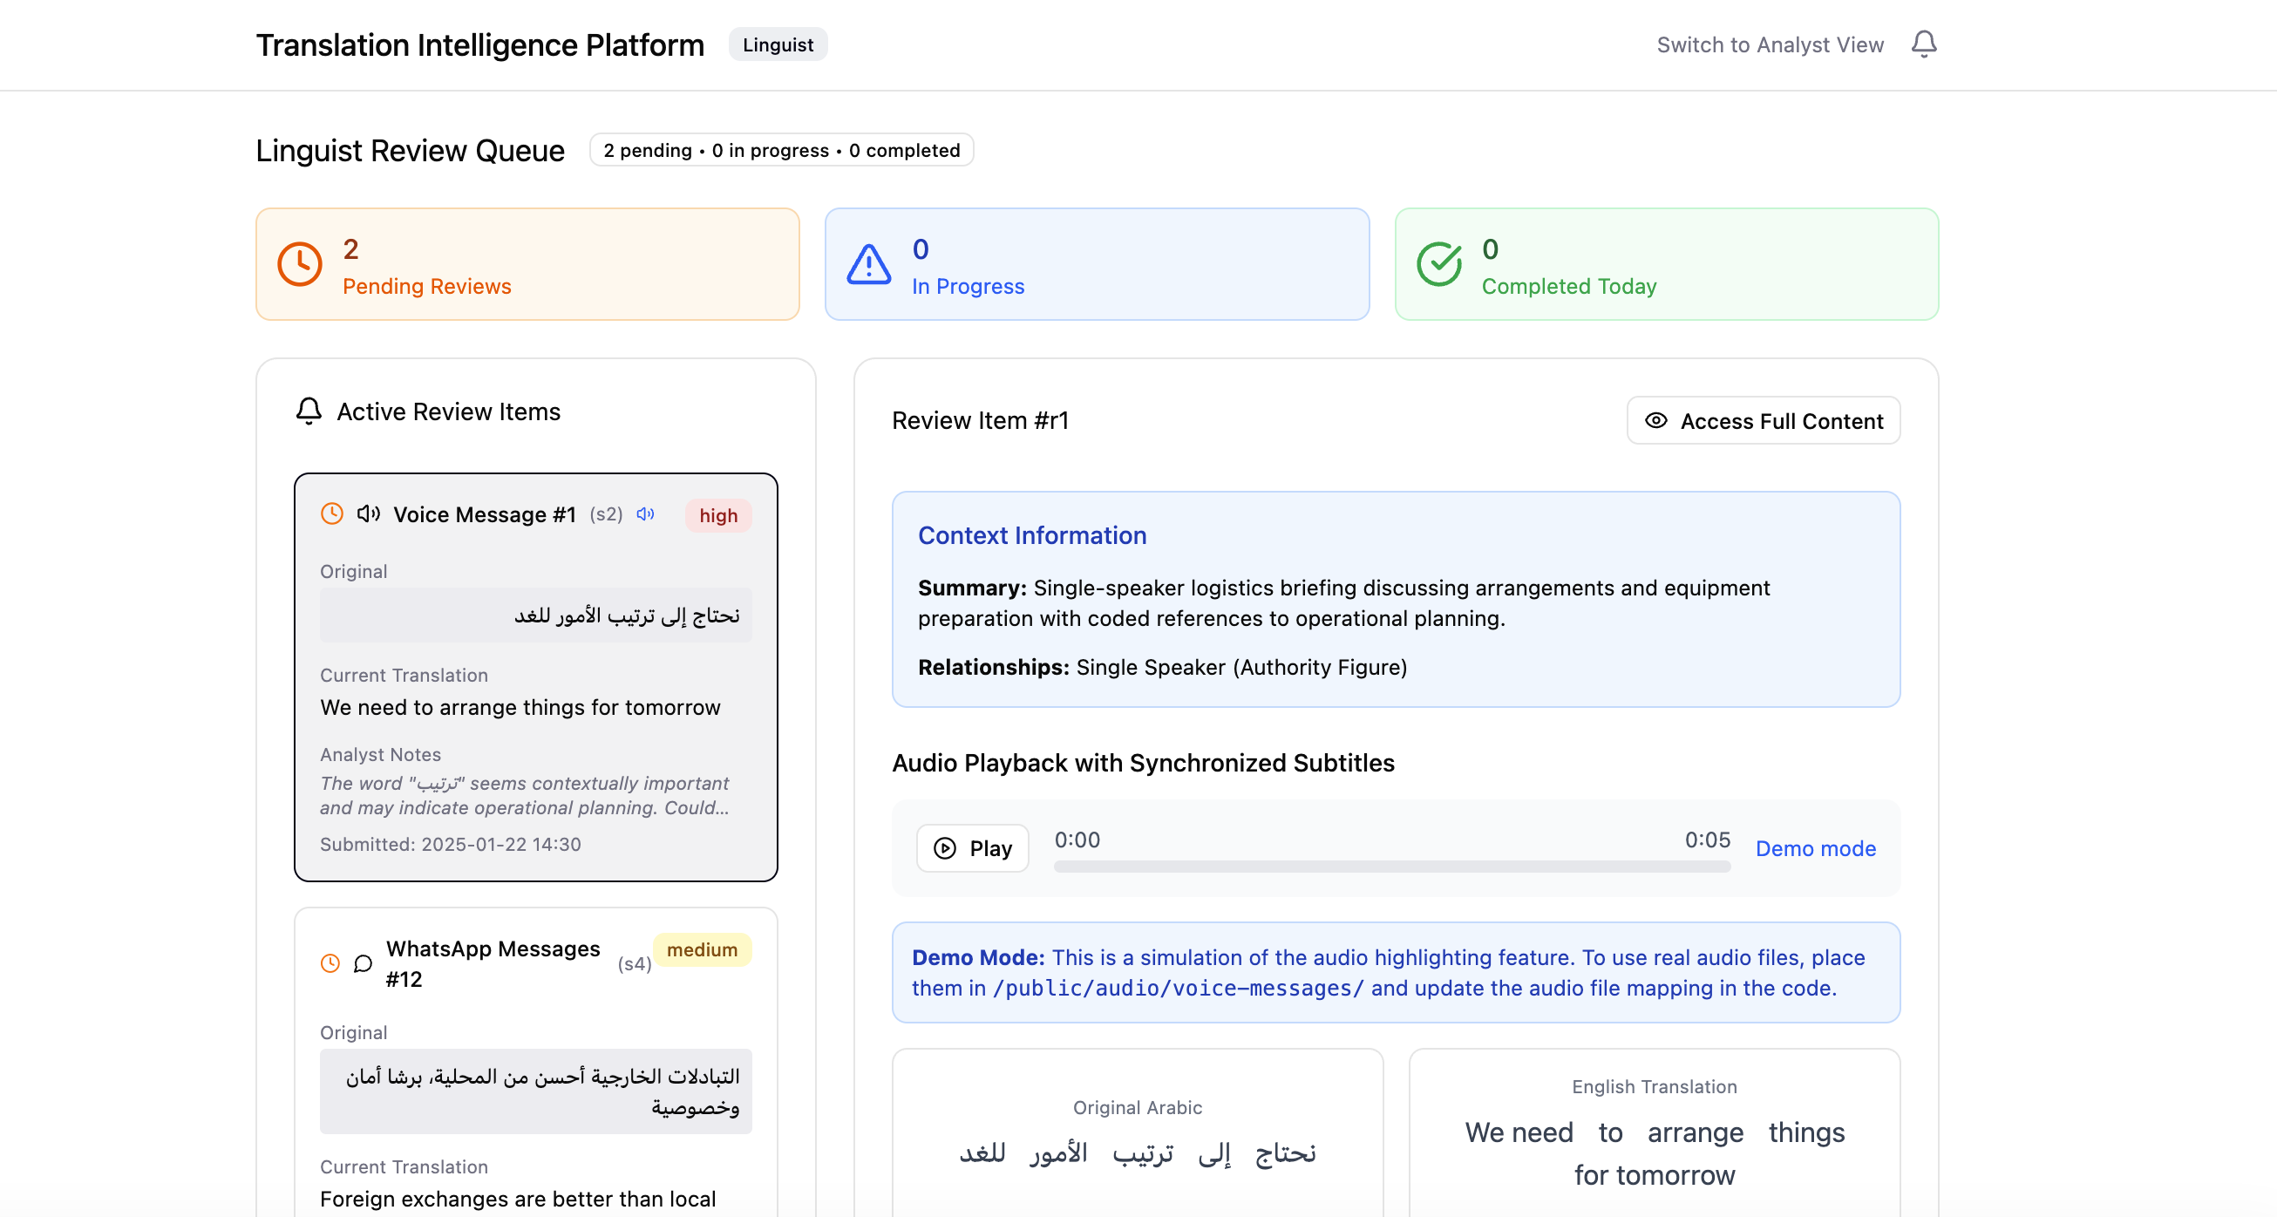2277x1217 pixels.
Task: Click the words for tomorrow in English Translation
Action: (x=1654, y=1174)
